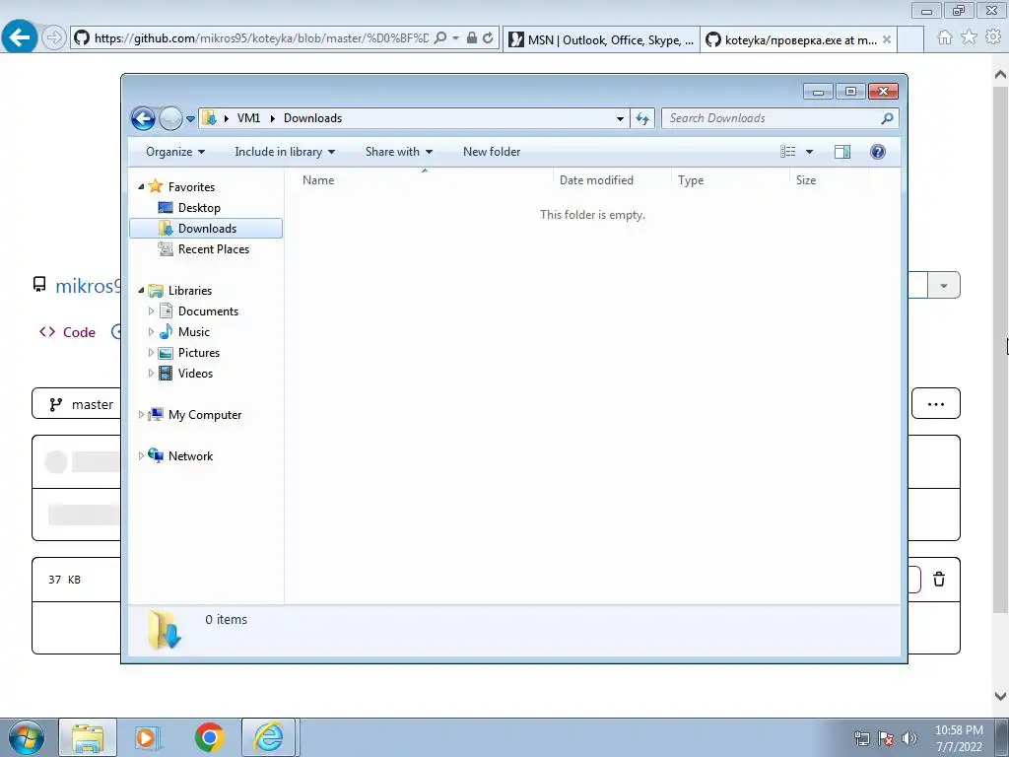The height and width of the screenshot is (757, 1009).
Task: Open Desktop in Favorites
Action: (x=199, y=208)
